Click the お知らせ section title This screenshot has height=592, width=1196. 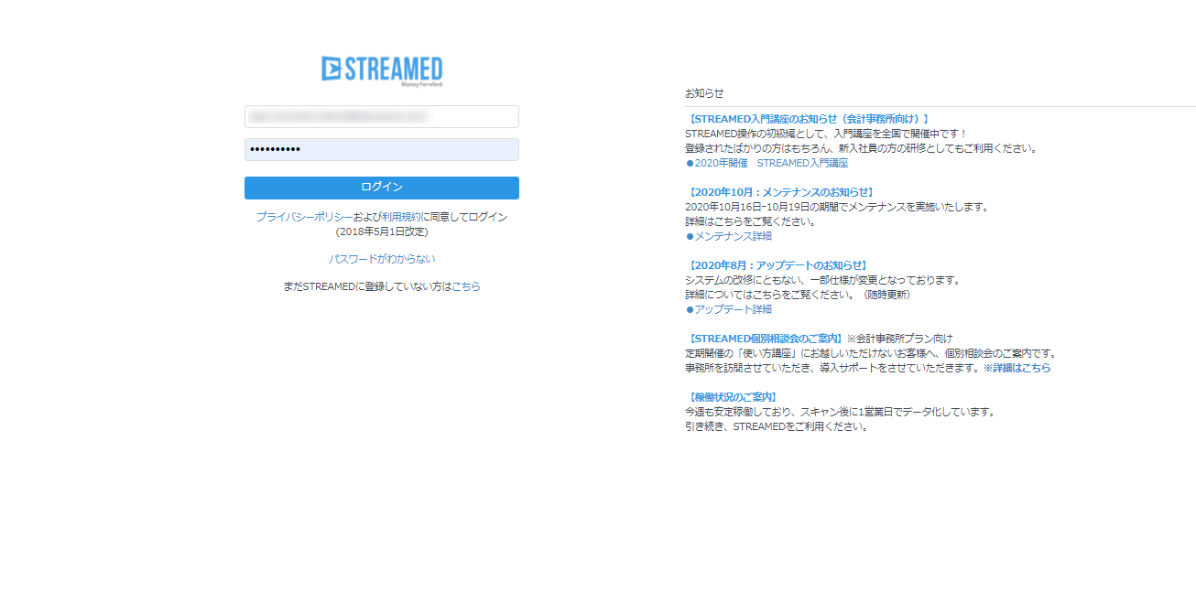click(704, 93)
